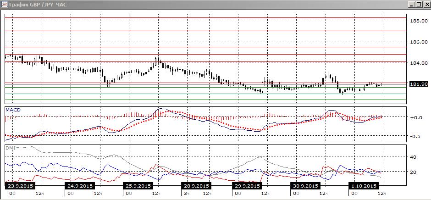Select the 25.9.2015 date marker
This screenshot has width=431, height=200.
[x=138, y=186]
